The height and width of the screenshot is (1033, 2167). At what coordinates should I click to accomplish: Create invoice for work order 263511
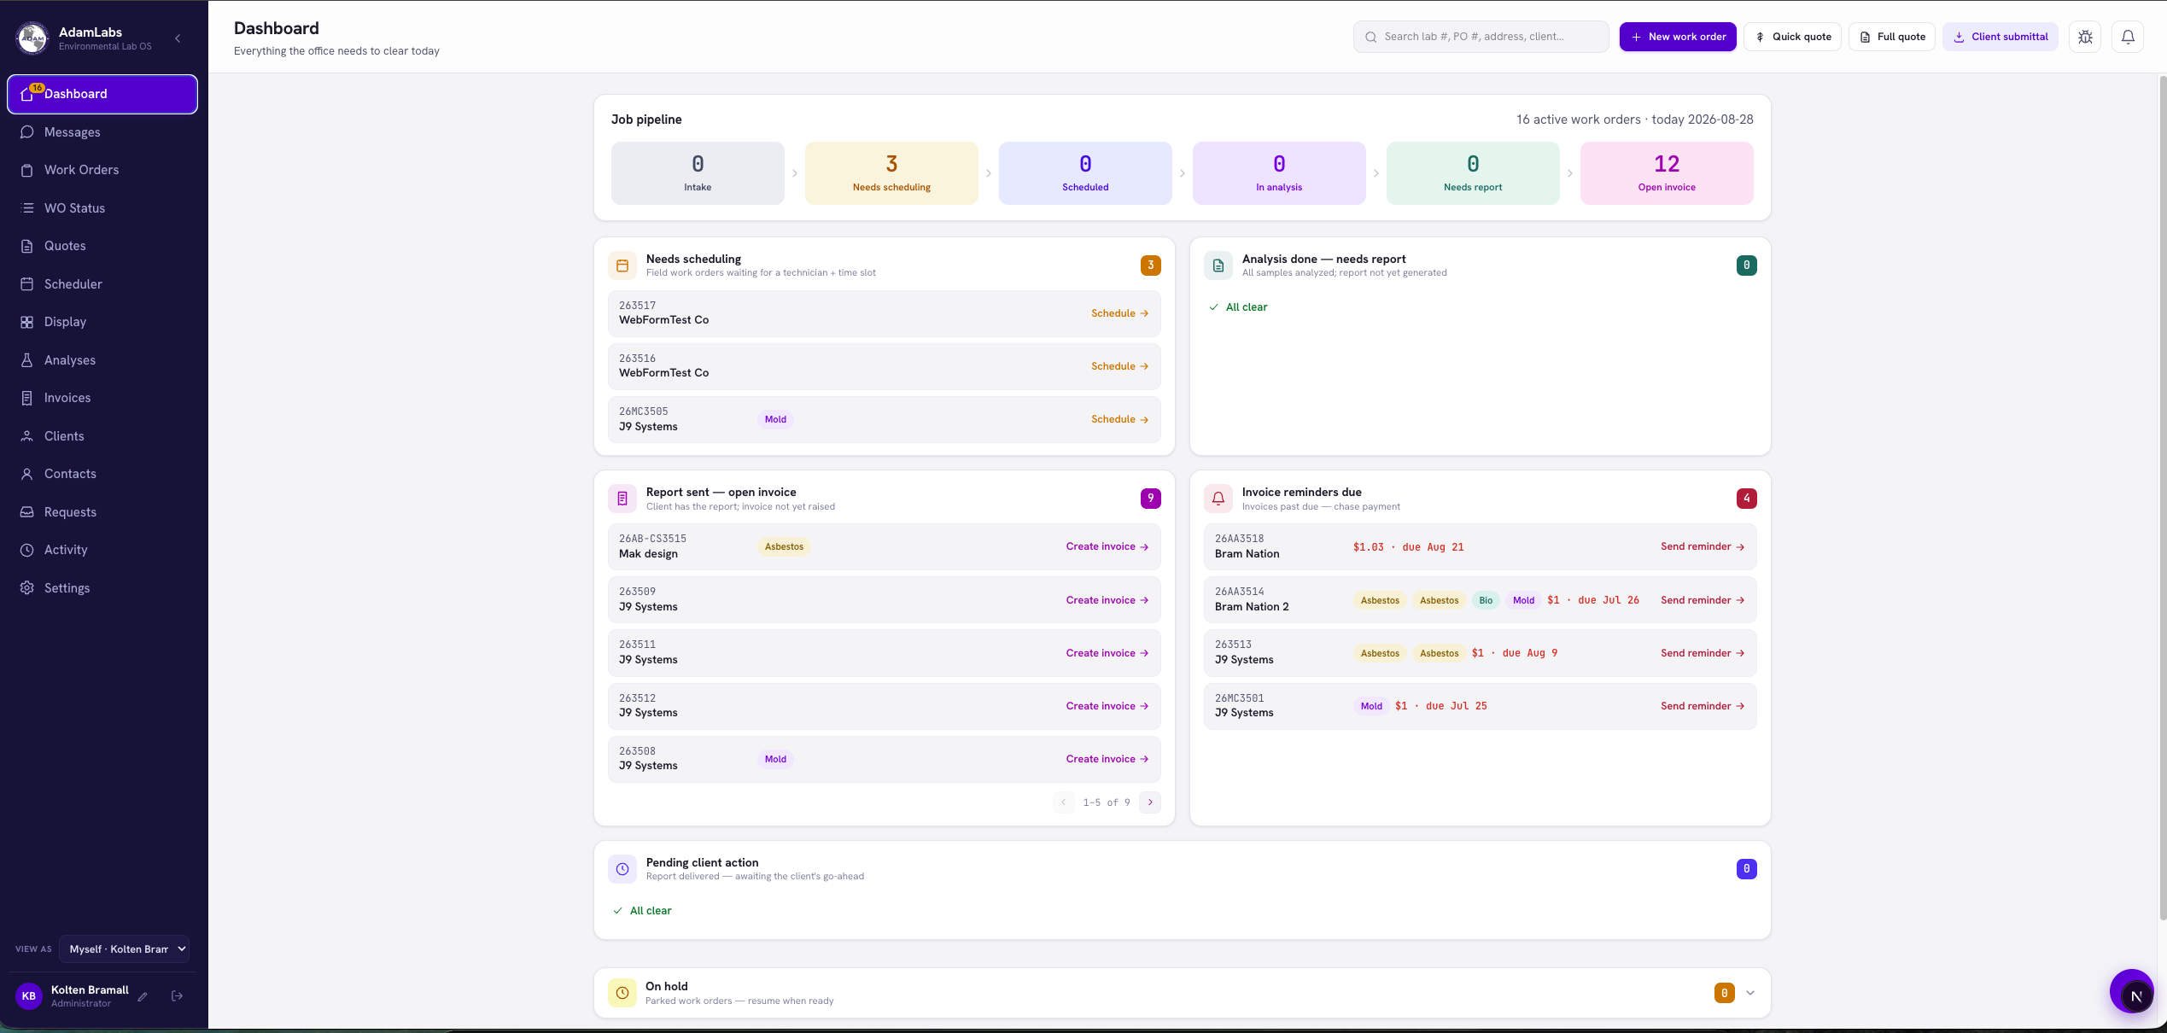point(1107,653)
